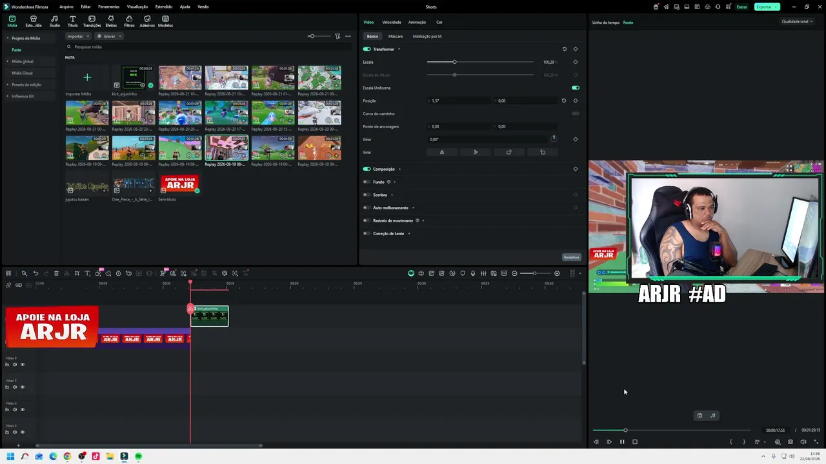Collapse the Transformar section arrow

click(x=399, y=49)
